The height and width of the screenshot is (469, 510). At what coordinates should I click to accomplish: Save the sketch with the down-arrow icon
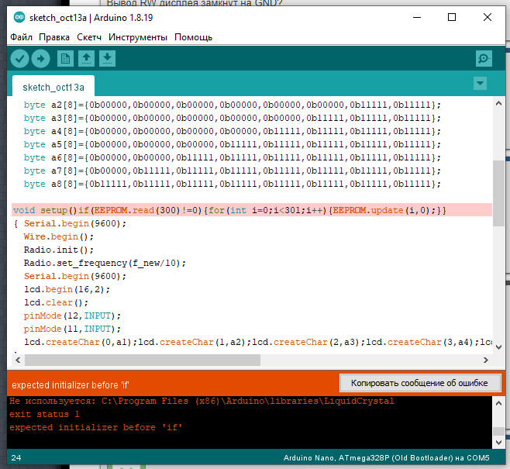(108, 58)
